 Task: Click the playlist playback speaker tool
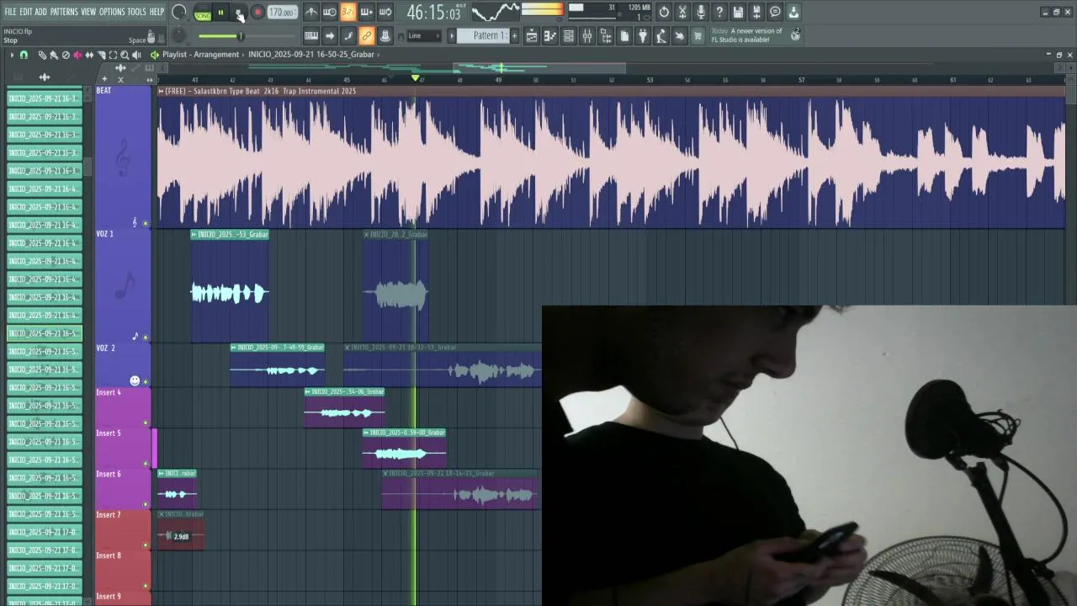[x=136, y=55]
